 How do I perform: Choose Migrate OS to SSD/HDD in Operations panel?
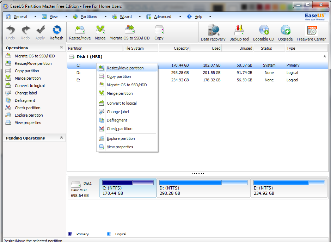35,56
